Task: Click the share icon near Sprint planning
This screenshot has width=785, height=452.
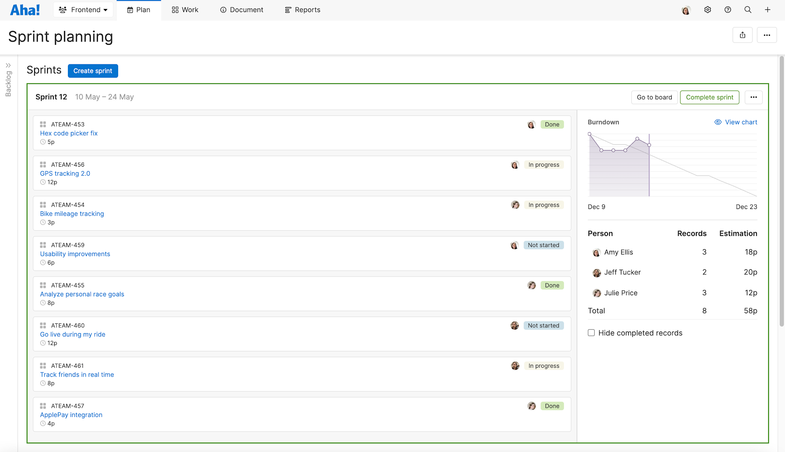Action: [x=742, y=35]
